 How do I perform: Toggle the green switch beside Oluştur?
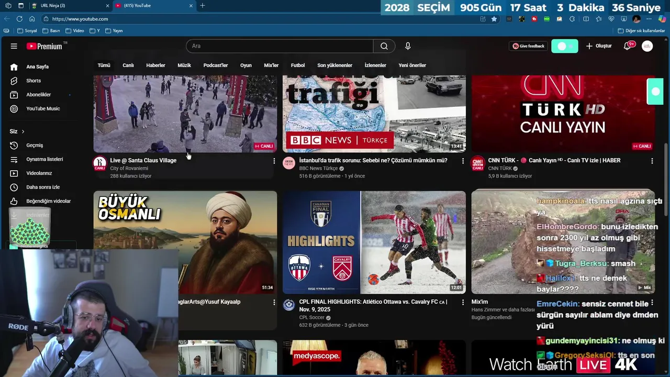[565, 46]
